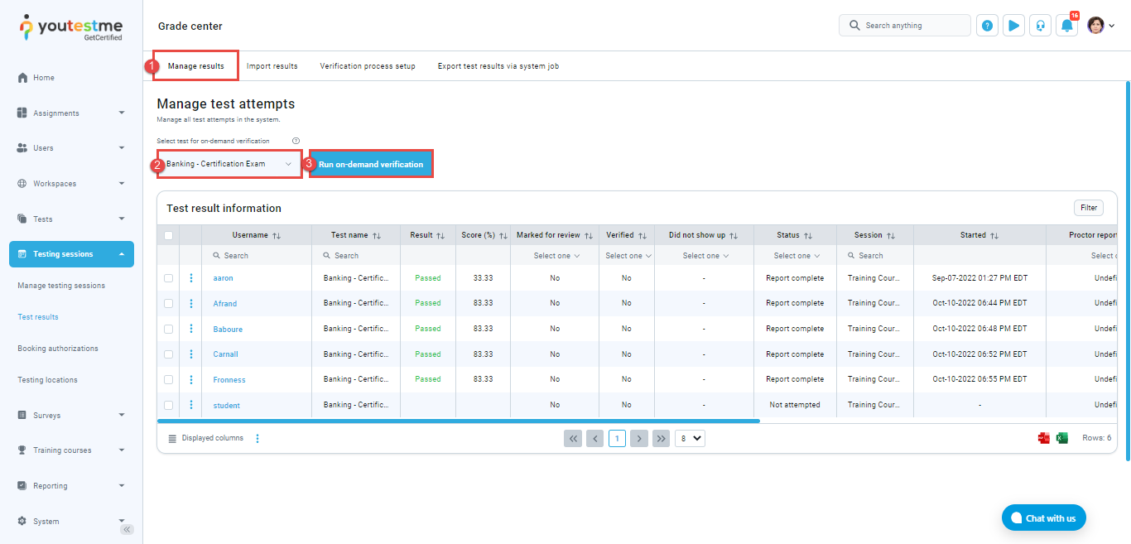Open the notifications bell
The image size is (1131, 544).
[1066, 26]
